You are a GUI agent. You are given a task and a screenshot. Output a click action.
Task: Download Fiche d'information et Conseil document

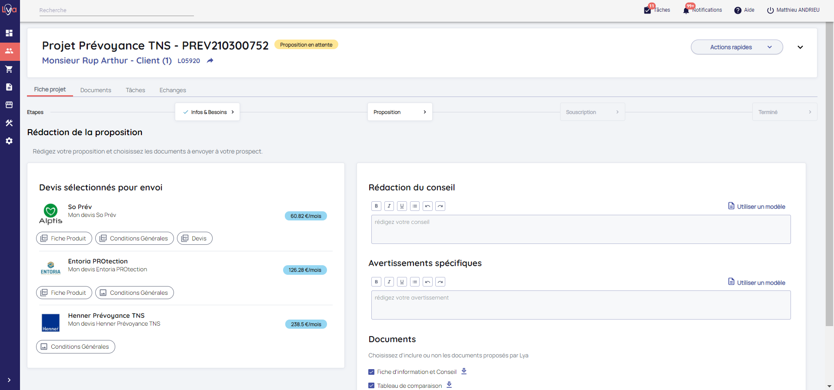(464, 371)
